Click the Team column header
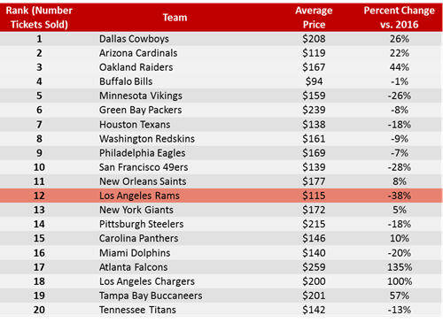 pos(175,18)
